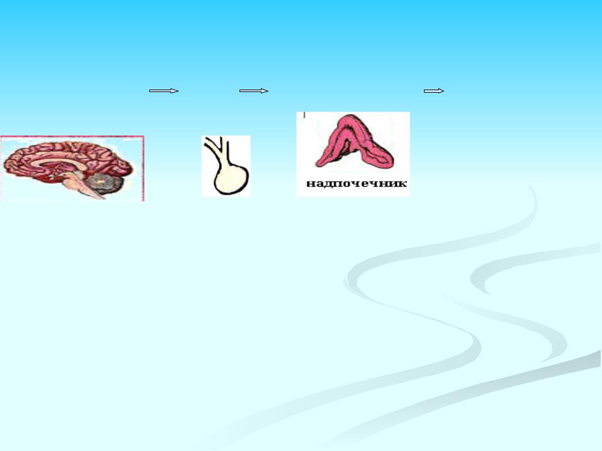
Task: Select the pituitary gland drawing
Action: (226, 166)
